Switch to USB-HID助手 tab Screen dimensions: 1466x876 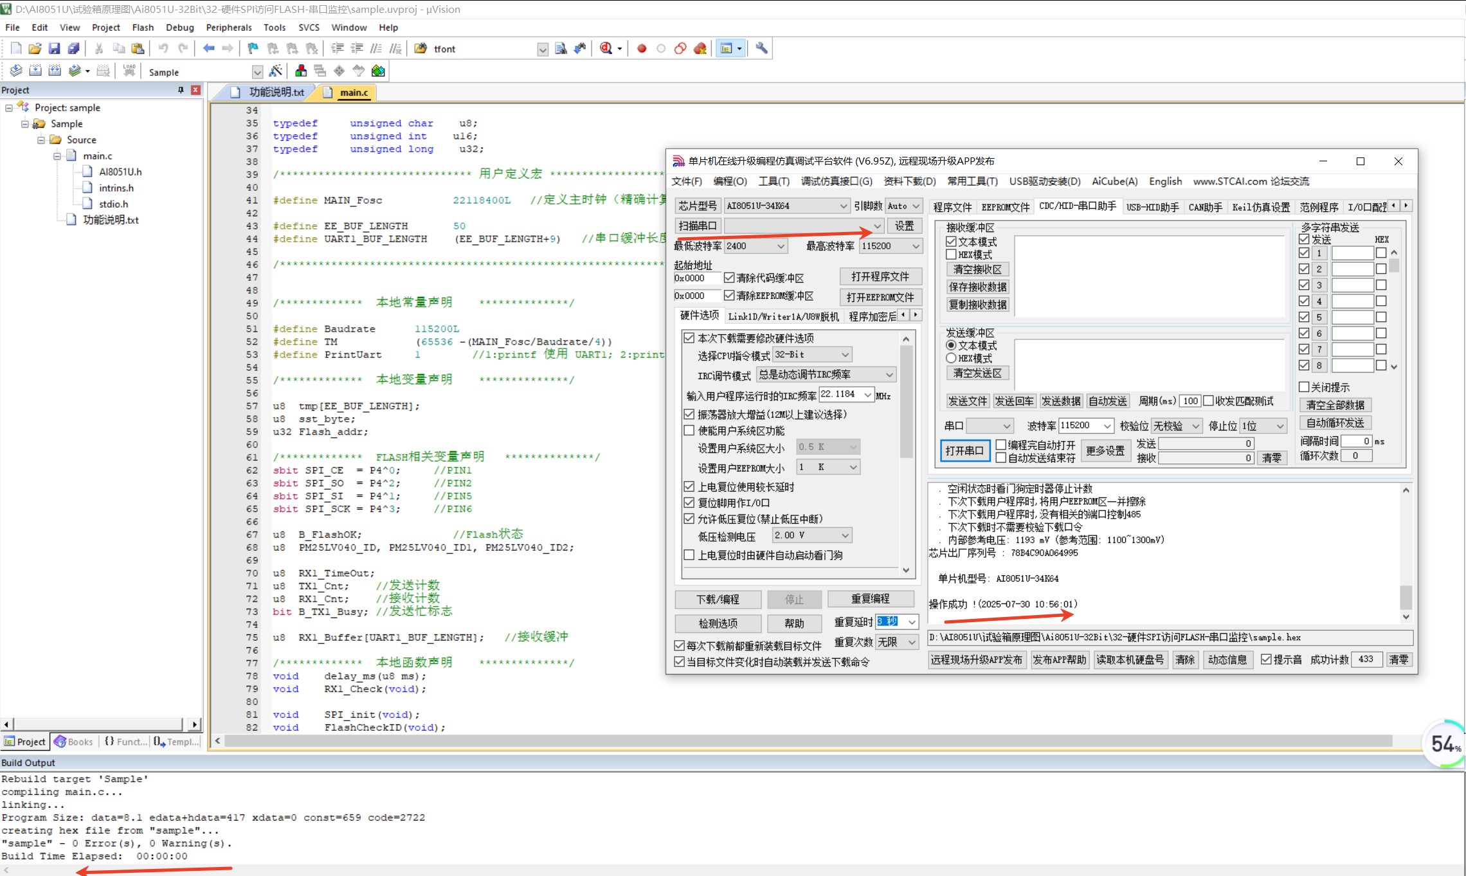pyautogui.click(x=1153, y=207)
